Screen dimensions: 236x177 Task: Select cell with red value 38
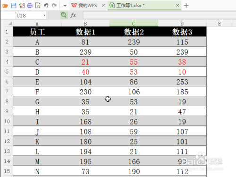182,62
